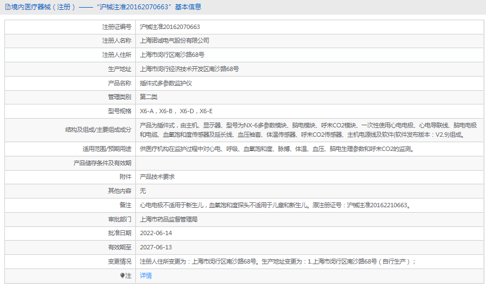Screen dimensions: 486x286
Task: Click the structure description beginning 产品为插件式
Action: pos(308,130)
